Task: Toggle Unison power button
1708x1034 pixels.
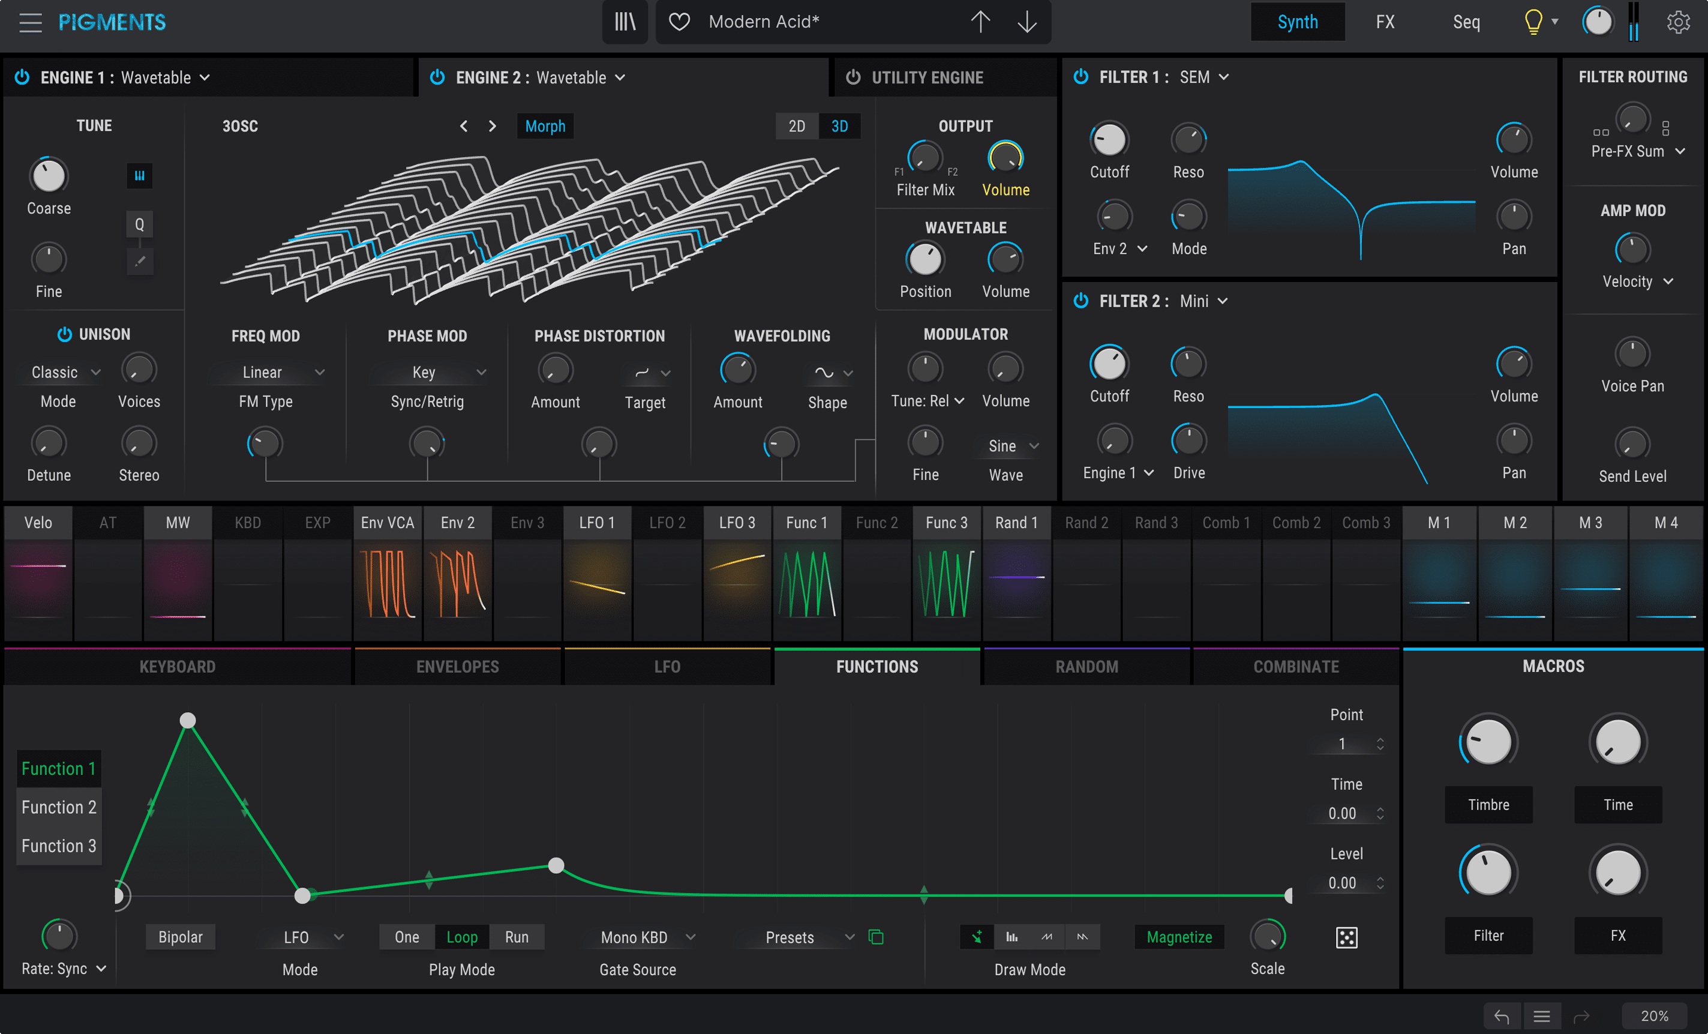Action: [64, 334]
